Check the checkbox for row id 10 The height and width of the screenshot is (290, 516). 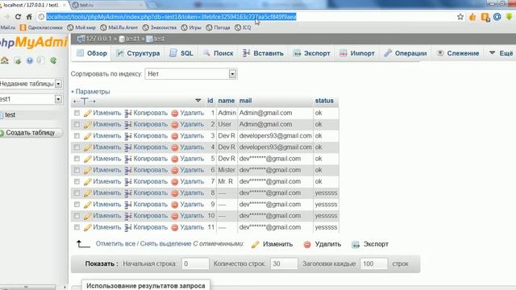[77, 216]
